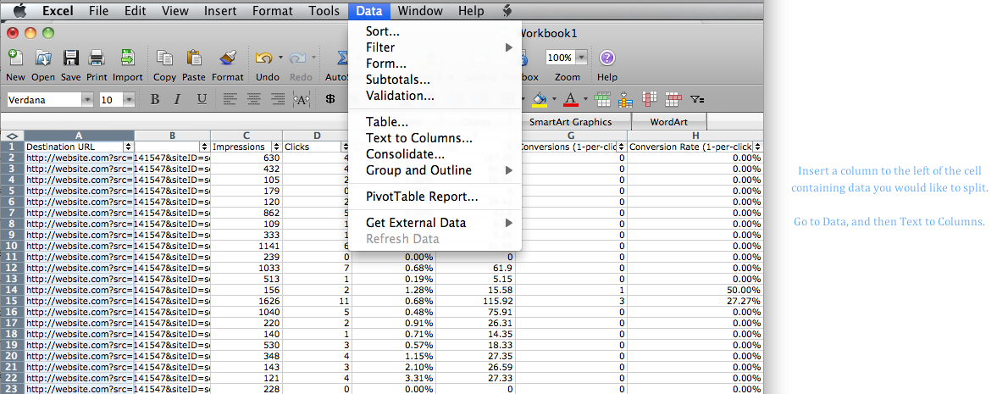Viewport: 1008px width, 394px height.
Task: Switch to SmartArt Graphics tab
Action: [572, 121]
